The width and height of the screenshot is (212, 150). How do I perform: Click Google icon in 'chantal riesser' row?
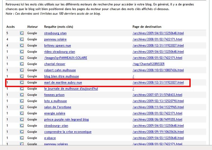[22, 64]
